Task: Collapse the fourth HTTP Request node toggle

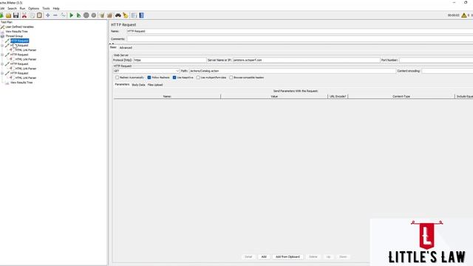Action: (2, 64)
